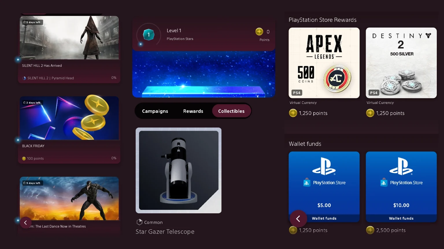Image resolution: width=444 pixels, height=249 pixels.
Task: Click the left chevron on the Wallet funds row
Action: tap(298, 219)
